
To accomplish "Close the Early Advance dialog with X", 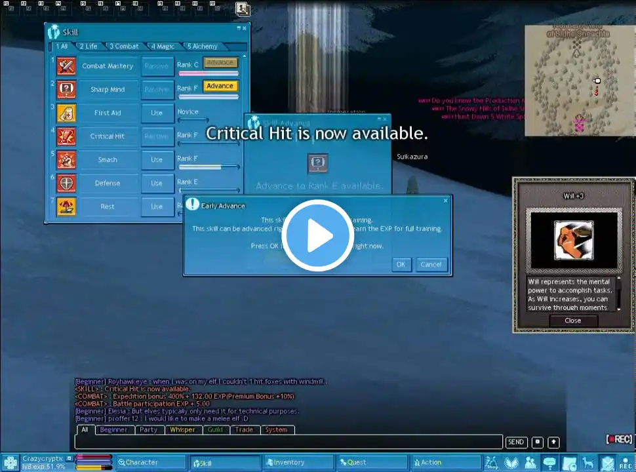I will (x=445, y=201).
